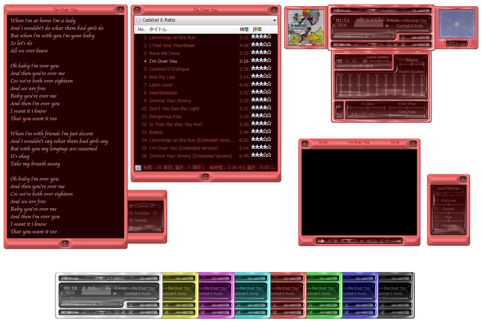
Task: Select track Heartbreaker in playlist
Action: point(163,93)
